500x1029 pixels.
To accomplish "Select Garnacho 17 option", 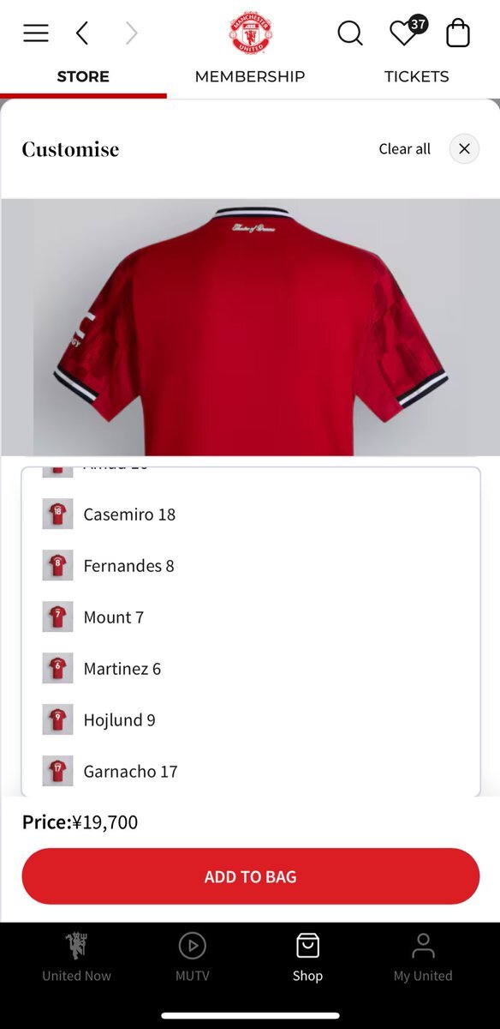I will tap(251, 772).
